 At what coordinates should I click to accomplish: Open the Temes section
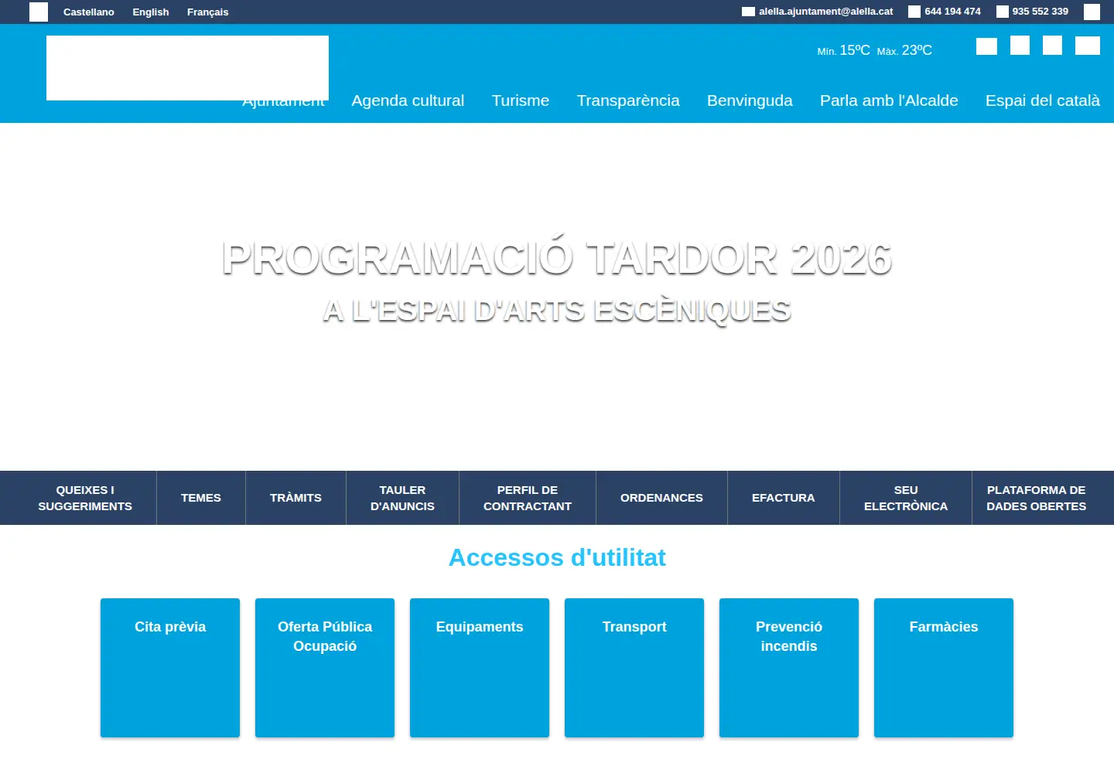point(201,498)
